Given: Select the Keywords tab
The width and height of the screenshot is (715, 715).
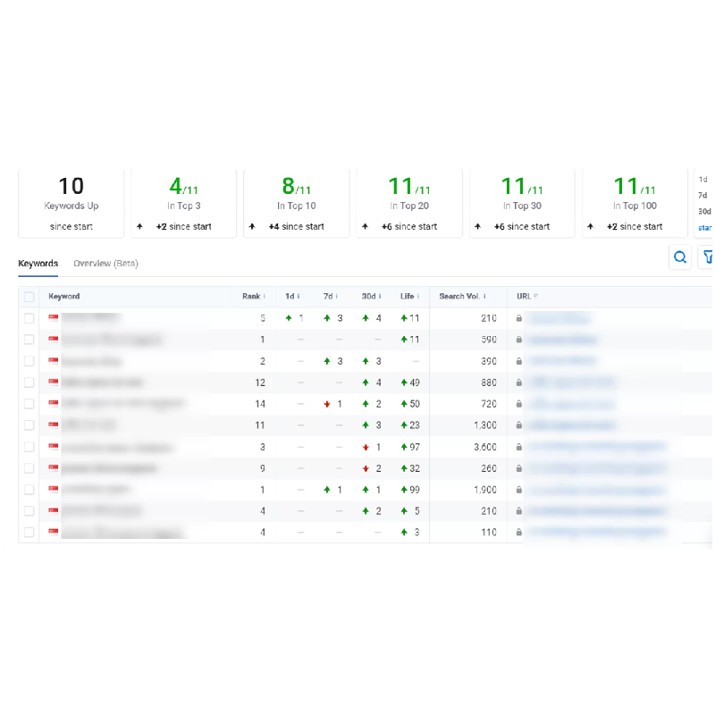Looking at the screenshot, I should coord(38,264).
